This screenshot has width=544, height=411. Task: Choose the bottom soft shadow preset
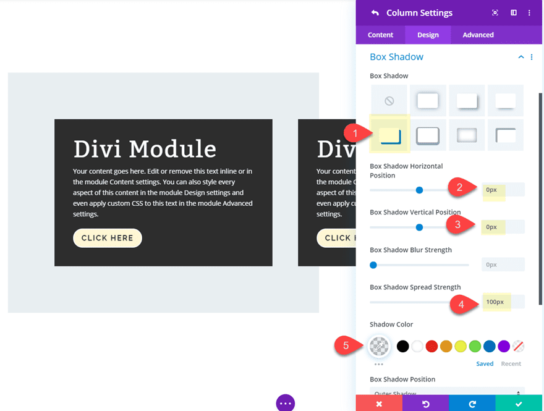[x=506, y=101]
